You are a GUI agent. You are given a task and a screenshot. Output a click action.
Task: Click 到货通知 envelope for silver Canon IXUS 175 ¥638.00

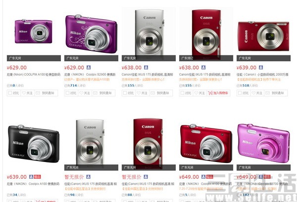[161, 93]
